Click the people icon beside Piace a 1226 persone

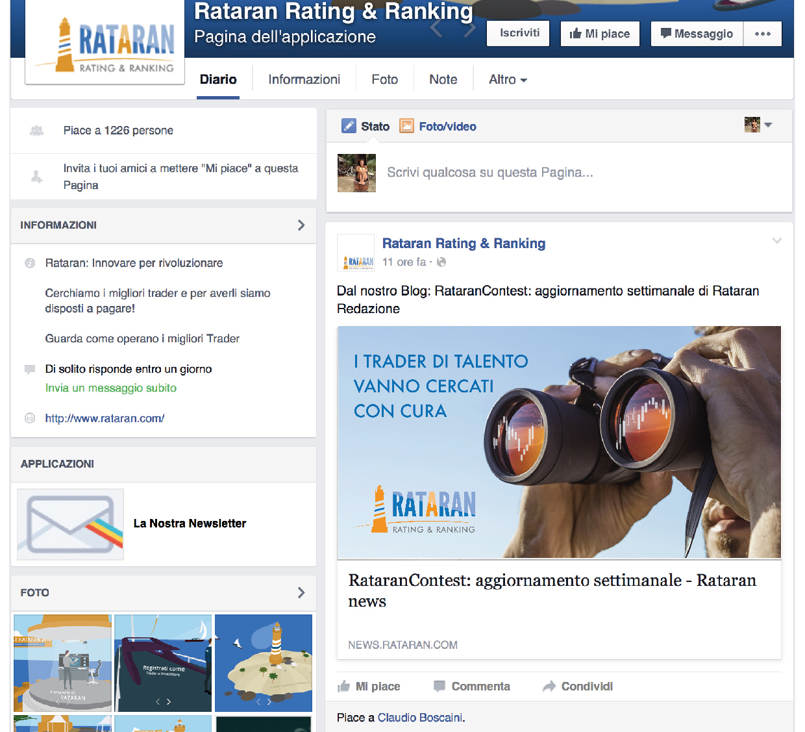tap(37, 131)
